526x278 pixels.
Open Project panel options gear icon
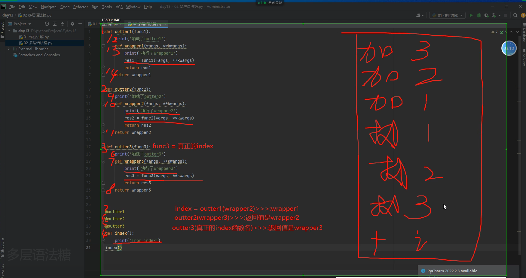72,24
